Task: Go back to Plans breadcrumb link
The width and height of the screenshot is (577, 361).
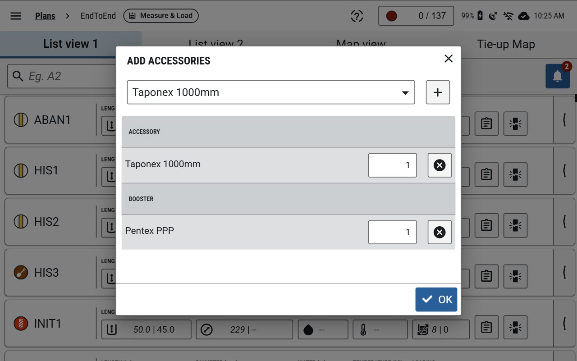Action: [45, 16]
